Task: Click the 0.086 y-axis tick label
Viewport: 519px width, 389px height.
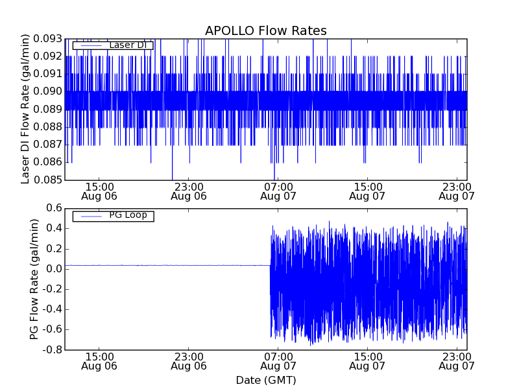Action: pyautogui.click(x=47, y=161)
